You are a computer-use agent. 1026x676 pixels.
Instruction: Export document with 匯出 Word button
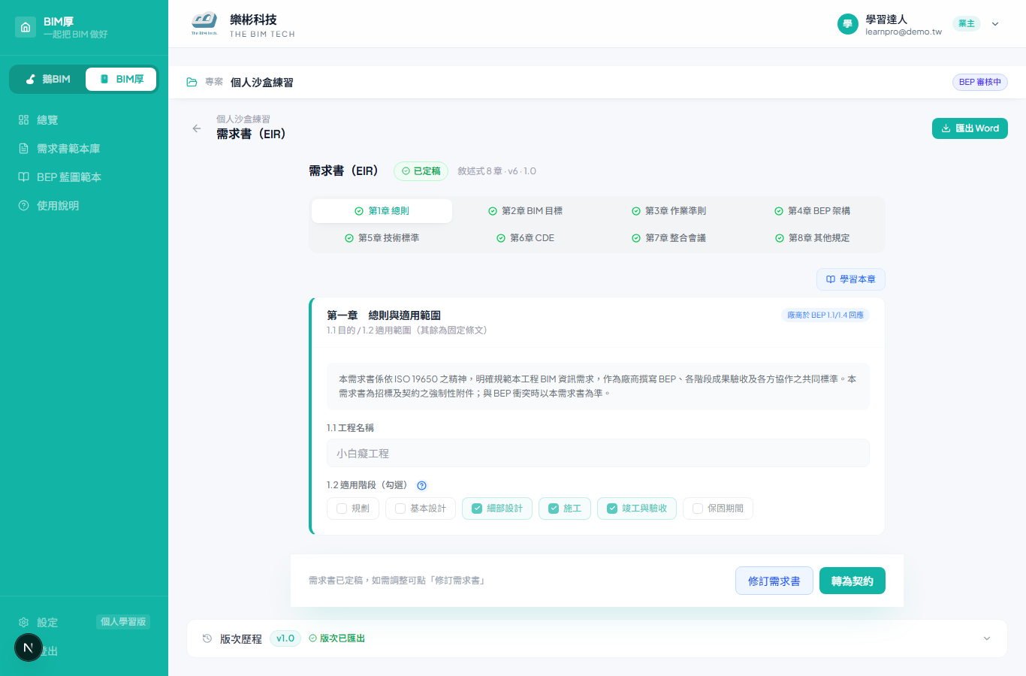970,128
